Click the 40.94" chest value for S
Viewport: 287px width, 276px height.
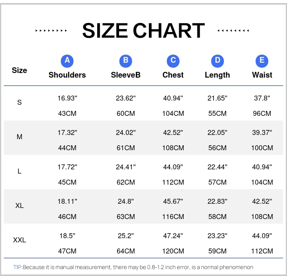173,98
